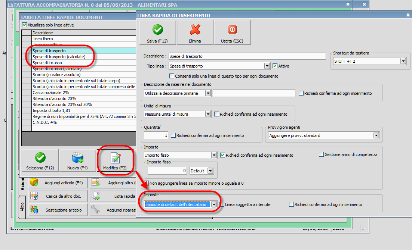
Task: Click the Lista rapida icon
Action: [95, 196]
